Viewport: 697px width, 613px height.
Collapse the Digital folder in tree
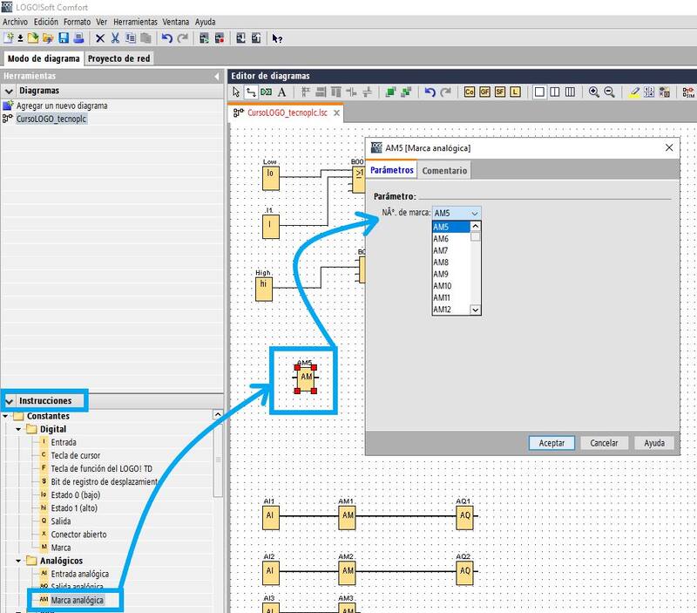[x=19, y=429]
